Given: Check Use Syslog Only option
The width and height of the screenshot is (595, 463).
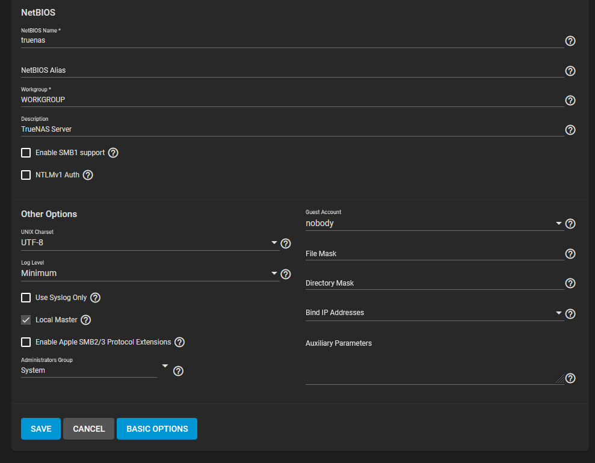Looking at the screenshot, I should click(26, 298).
